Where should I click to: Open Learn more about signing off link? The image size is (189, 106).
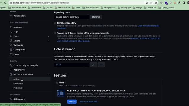click(73, 41)
